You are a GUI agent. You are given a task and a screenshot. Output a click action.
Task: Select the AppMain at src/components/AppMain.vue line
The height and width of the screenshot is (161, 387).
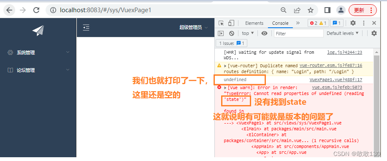coord(300,147)
